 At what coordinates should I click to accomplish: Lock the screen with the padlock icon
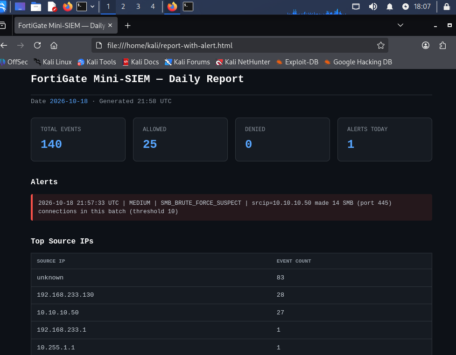click(447, 7)
